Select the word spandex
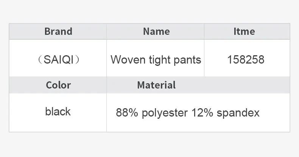 point(238,113)
